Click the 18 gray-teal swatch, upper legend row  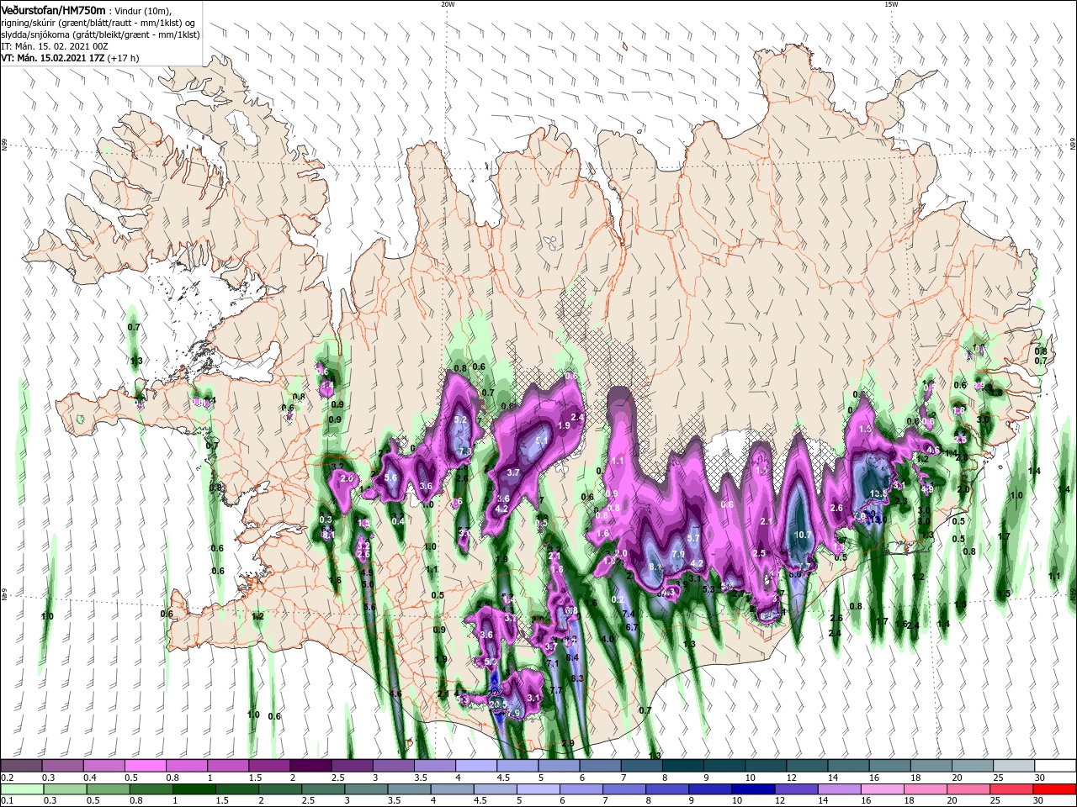[x=931, y=766]
